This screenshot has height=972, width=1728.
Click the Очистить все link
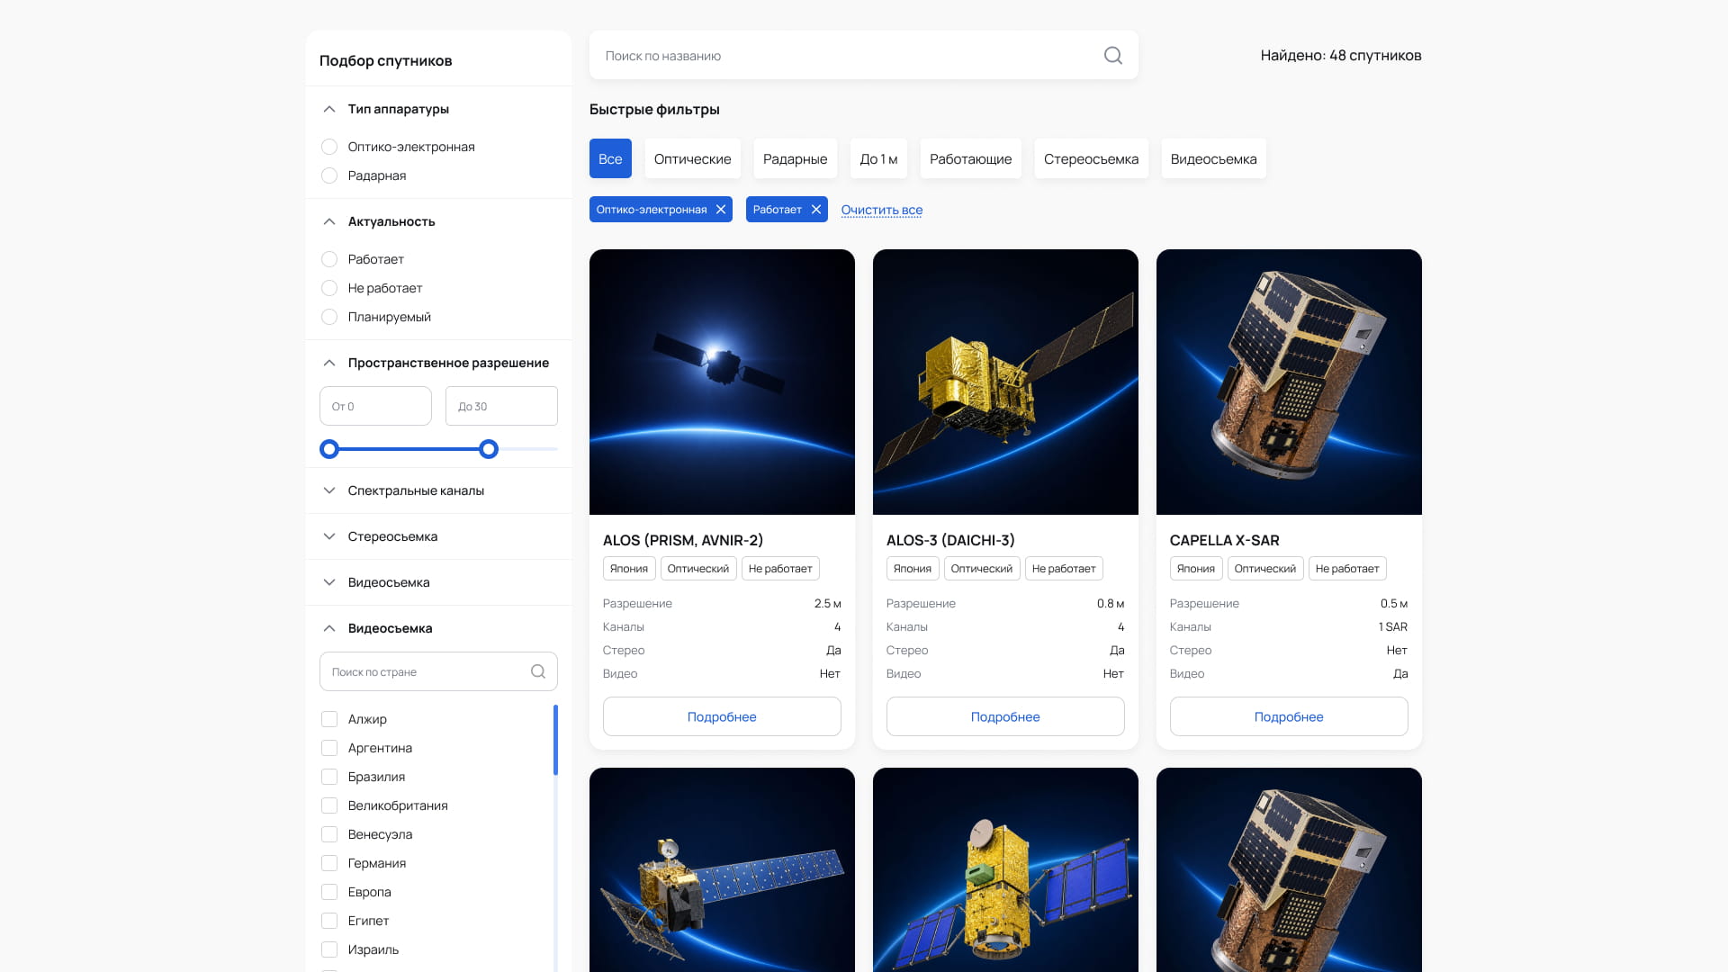[x=881, y=210]
